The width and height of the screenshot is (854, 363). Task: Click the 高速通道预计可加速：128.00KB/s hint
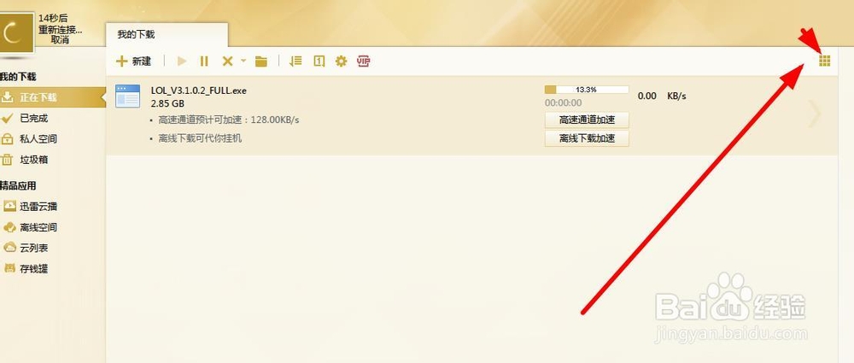[229, 120]
